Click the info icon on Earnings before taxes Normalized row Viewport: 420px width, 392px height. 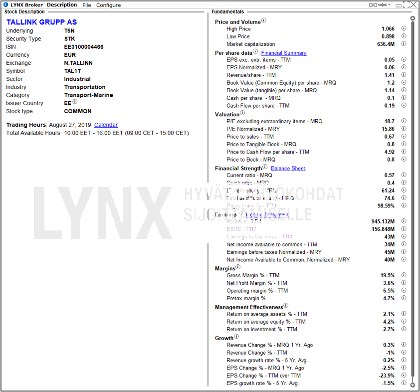pyautogui.click(x=404, y=252)
